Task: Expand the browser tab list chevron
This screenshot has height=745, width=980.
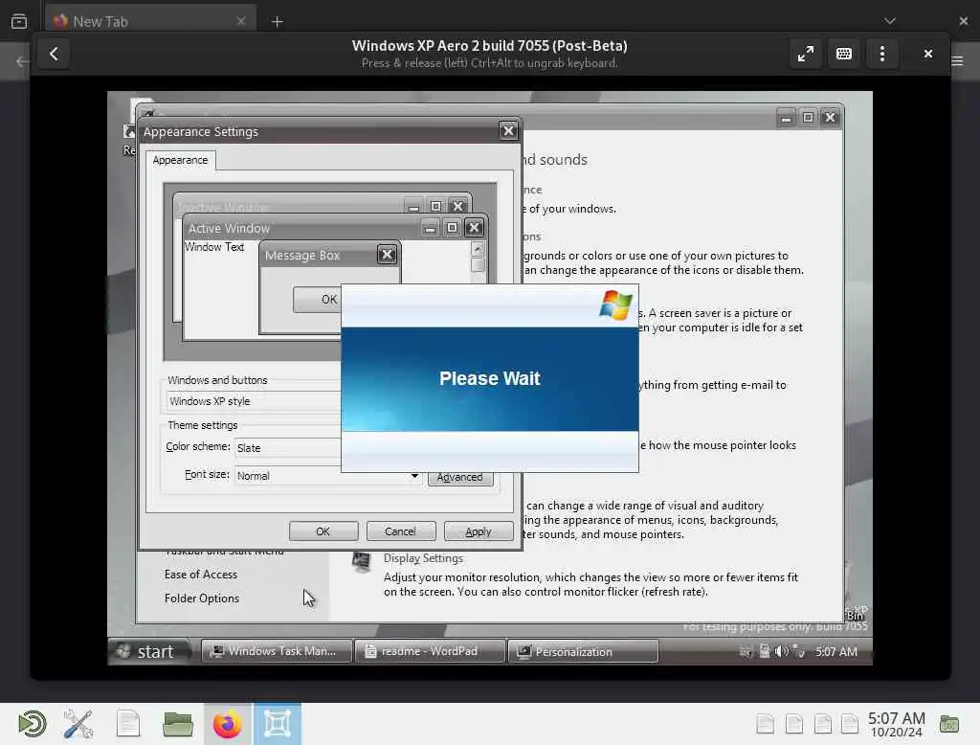Action: [890, 21]
